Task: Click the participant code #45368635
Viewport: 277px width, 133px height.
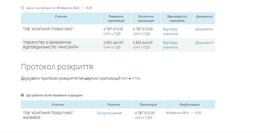Action: point(31,118)
